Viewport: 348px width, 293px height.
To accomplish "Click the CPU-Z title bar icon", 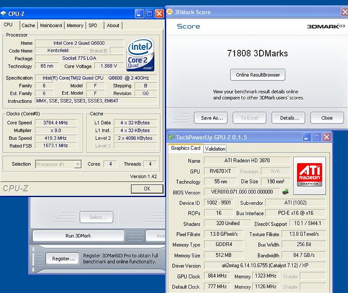I will pyautogui.click(x=4, y=14).
